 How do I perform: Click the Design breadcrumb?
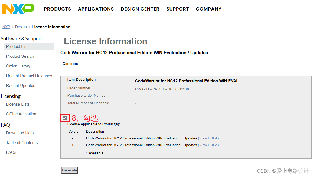[21, 27]
